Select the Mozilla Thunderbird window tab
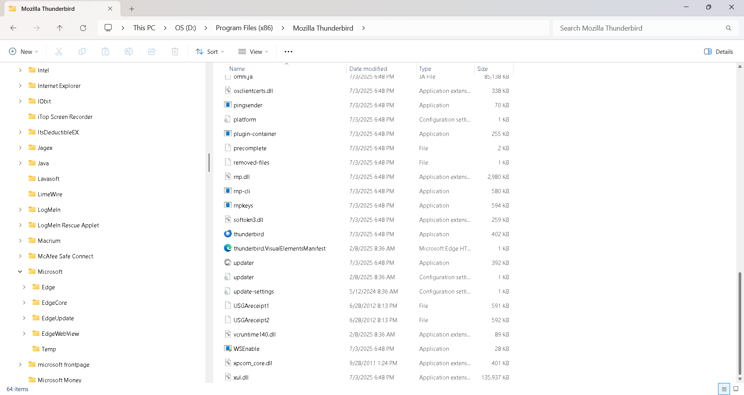 62,9
